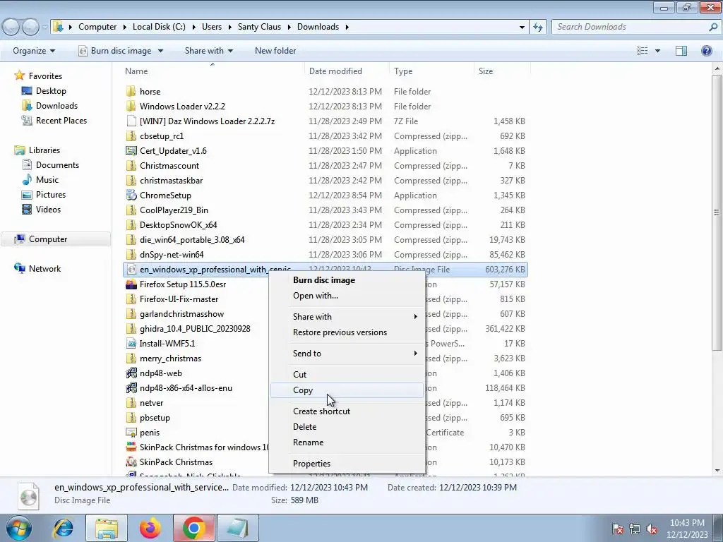Select the horse folder icon
723x542 pixels.
tap(131, 91)
